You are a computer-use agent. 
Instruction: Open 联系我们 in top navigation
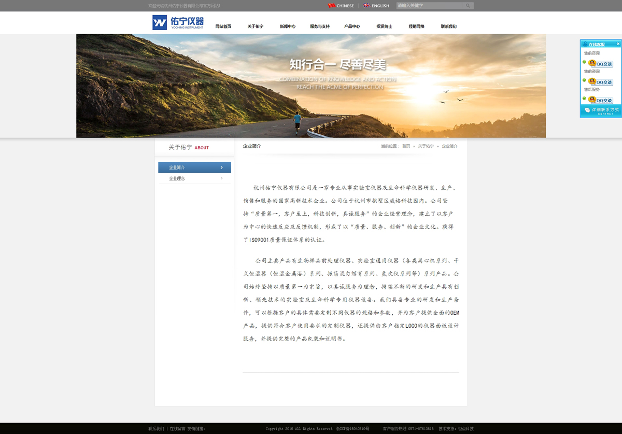coord(448,26)
